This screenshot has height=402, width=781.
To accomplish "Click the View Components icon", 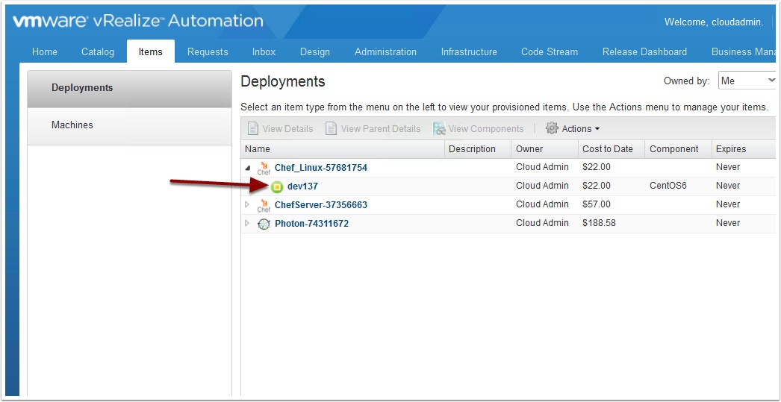I will tap(439, 128).
